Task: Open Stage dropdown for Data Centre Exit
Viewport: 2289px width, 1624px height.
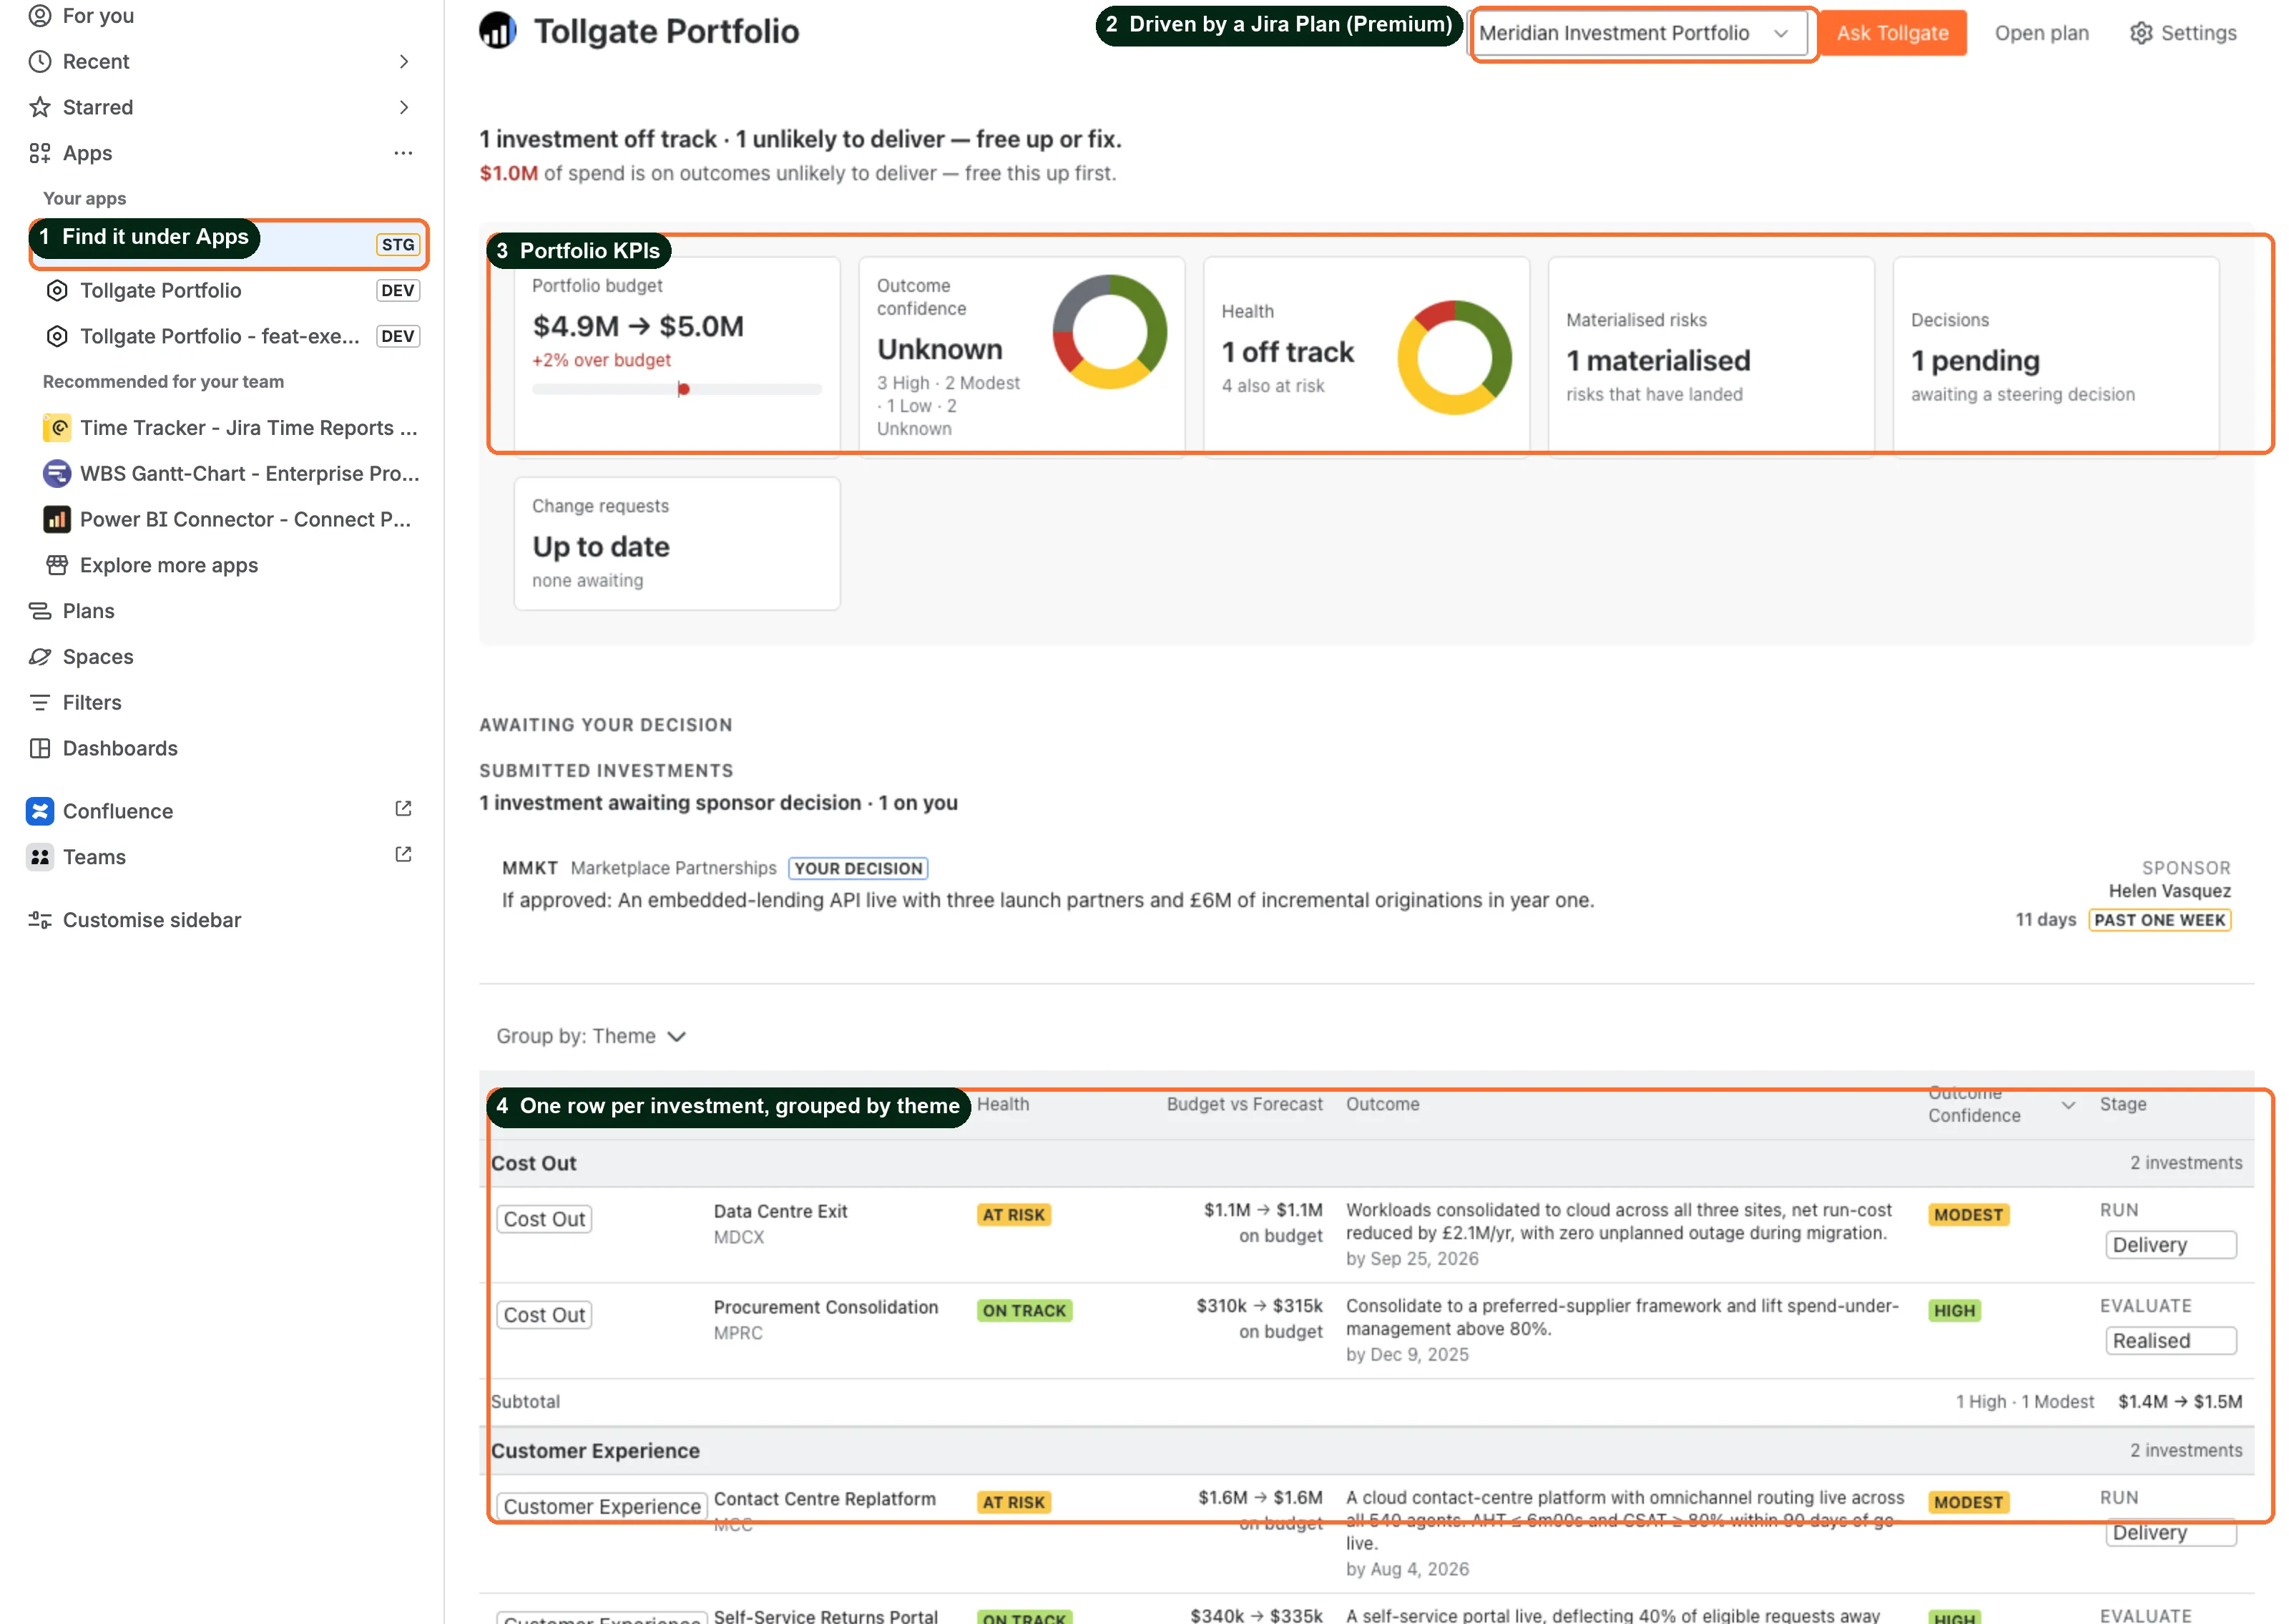Action: click(2170, 1245)
